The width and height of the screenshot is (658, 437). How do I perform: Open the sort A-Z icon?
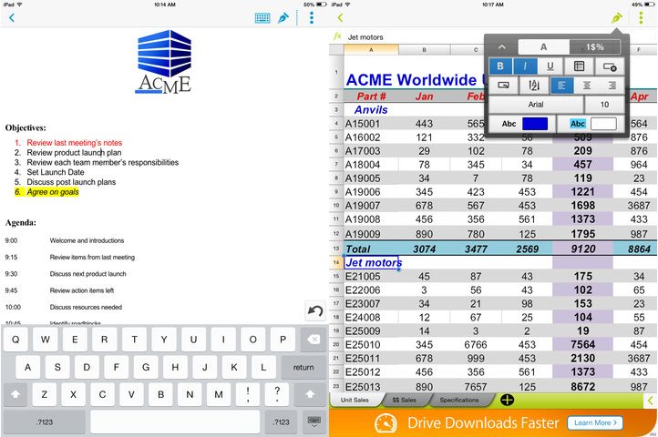click(534, 86)
